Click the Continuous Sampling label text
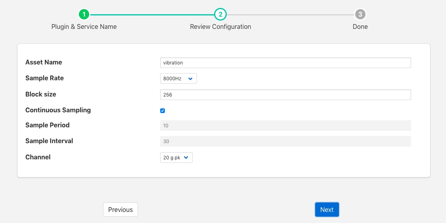 pos(58,110)
